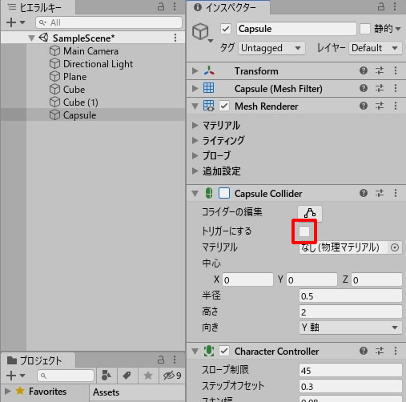Viewport: 406px width, 402px height.
Task: Open the SampleScene options menu dots
Action: point(175,38)
